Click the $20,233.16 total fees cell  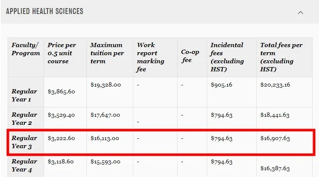coord(276,85)
